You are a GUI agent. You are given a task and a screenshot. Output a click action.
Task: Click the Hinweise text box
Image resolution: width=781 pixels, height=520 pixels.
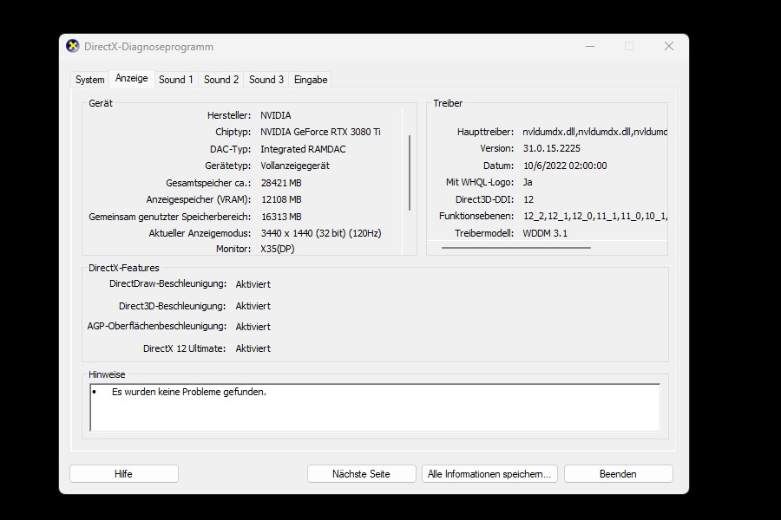click(x=375, y=407)
